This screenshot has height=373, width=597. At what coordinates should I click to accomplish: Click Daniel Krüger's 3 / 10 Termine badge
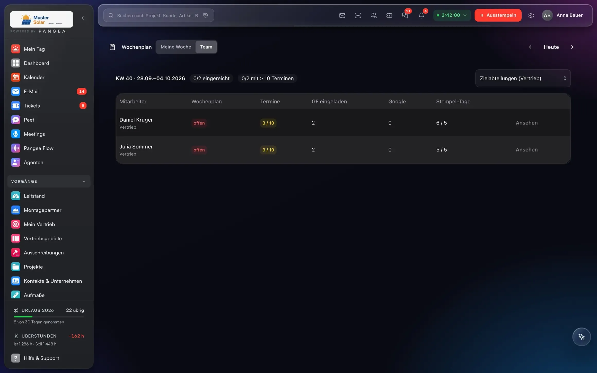268,123
